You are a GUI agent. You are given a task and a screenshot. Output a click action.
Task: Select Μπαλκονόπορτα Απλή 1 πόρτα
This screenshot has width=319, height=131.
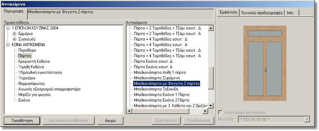tap(160, 72)
